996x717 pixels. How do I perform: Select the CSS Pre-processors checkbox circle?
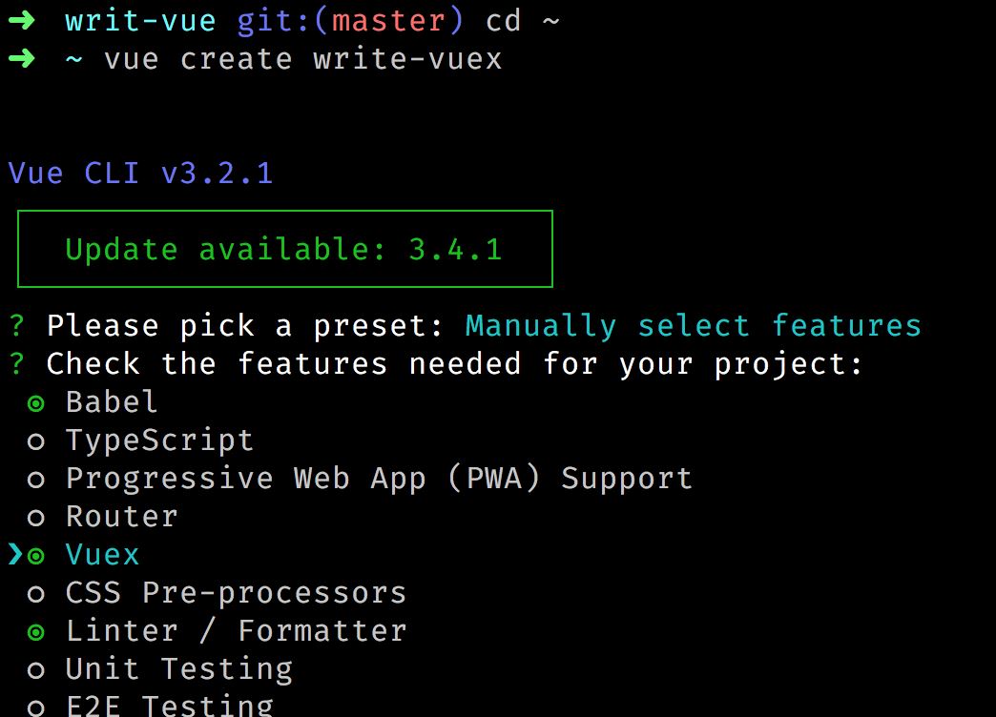point(36,594)
